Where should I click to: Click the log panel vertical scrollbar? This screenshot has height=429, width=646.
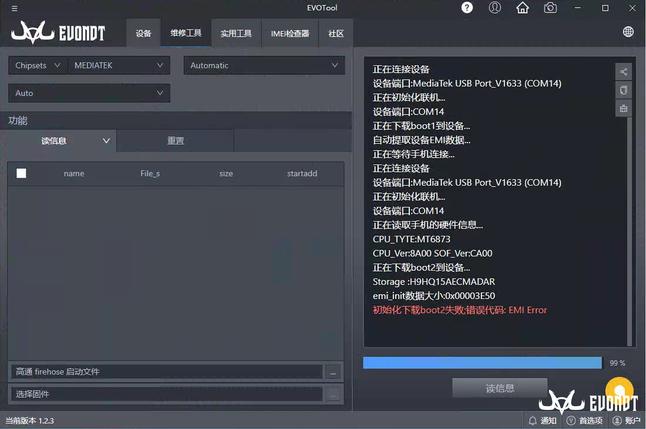[629, 232]
